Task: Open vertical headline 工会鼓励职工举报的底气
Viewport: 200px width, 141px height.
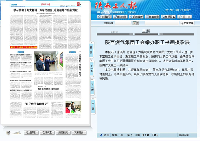Action: click(x=80, y=64)
